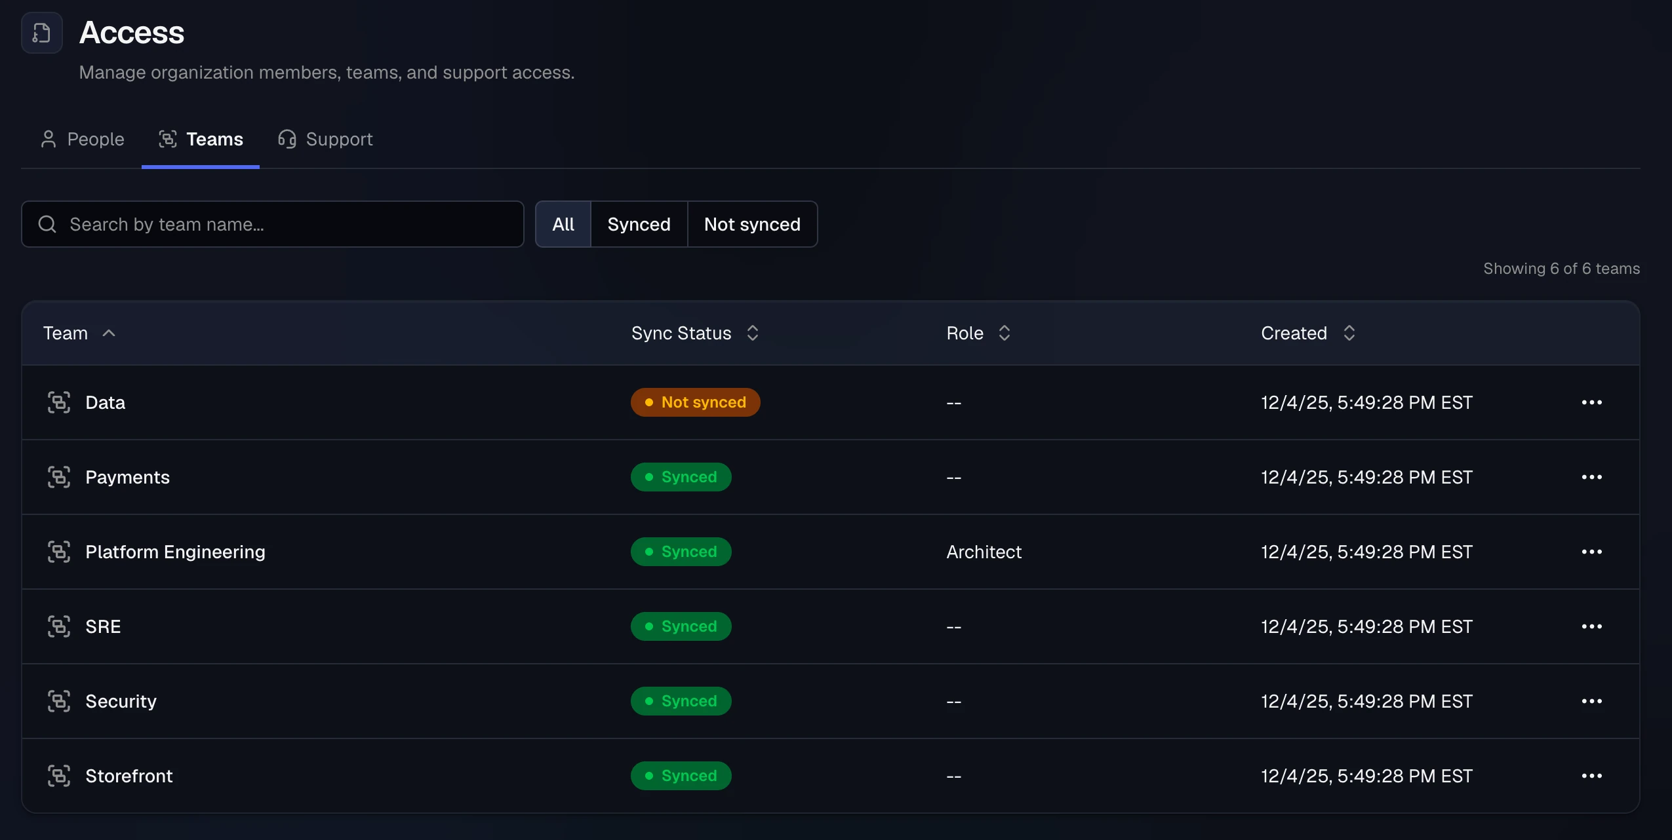This screenshot has width=1672, height=840.
Task: Click the Architect role for Platform Engineering
Action: tap(984, 552)
